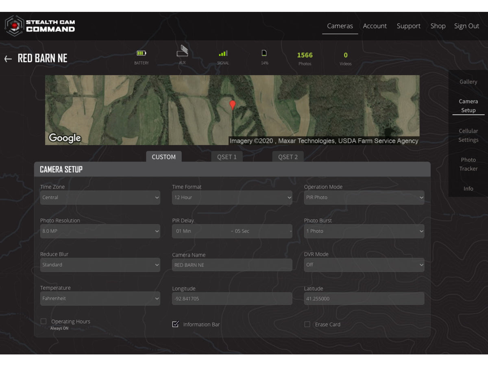Click the Stealth Cam Command logo

click(40, 26)
